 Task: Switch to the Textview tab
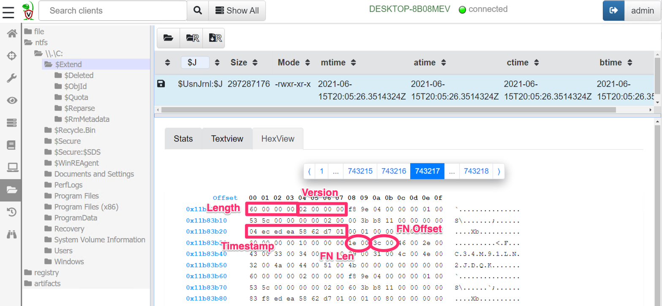click(x=227, y=139)
